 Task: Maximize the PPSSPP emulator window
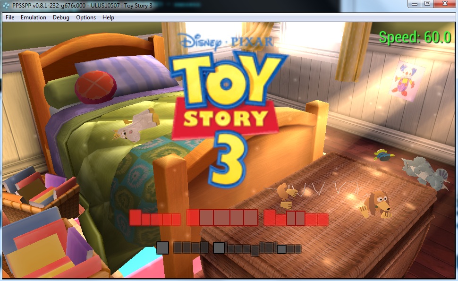(x=427, y=4)
